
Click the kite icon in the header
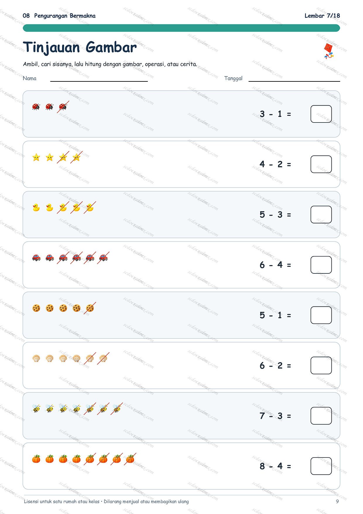tap(328, 51)
